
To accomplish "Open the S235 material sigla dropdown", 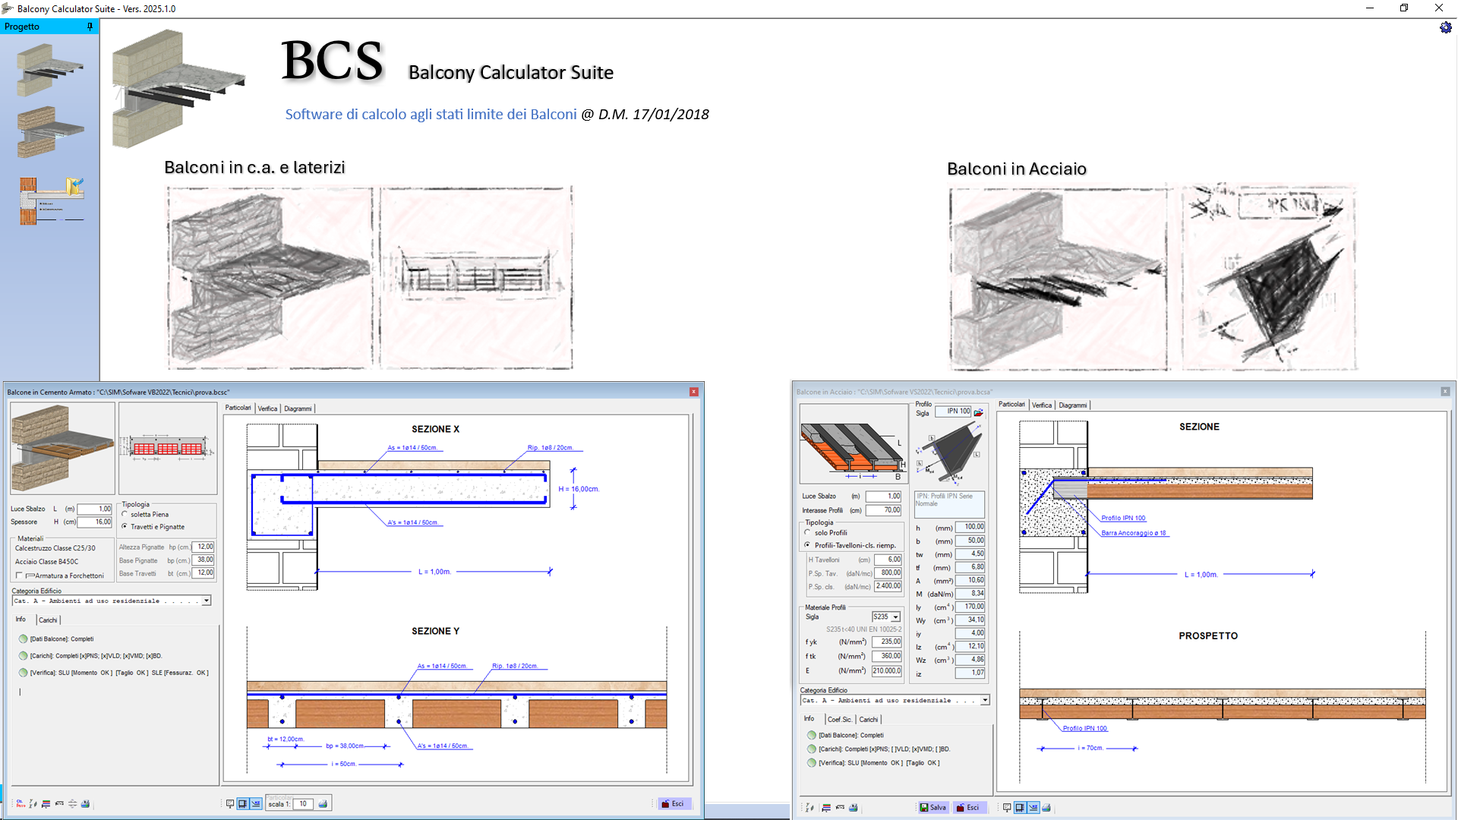I will pyautogui.click(x=896, y=617).
